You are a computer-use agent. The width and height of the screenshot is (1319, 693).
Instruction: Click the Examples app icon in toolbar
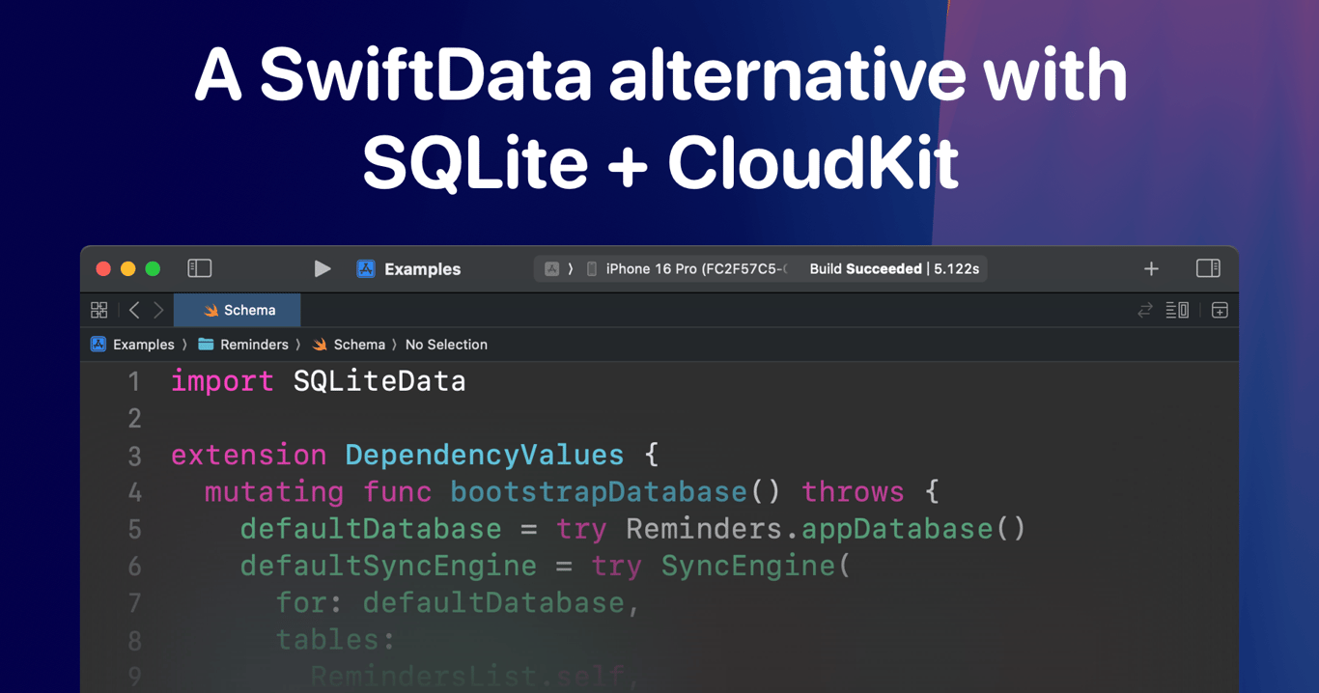[366, 269]
